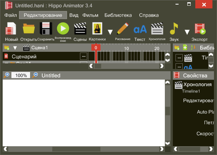This screenshot has height=155, width=217.
Task: Click the Hippo Animator title bar icon
Action: [8, 5]
